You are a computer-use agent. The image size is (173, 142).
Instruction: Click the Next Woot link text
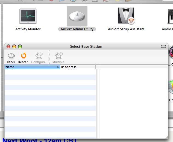[40, 140]
